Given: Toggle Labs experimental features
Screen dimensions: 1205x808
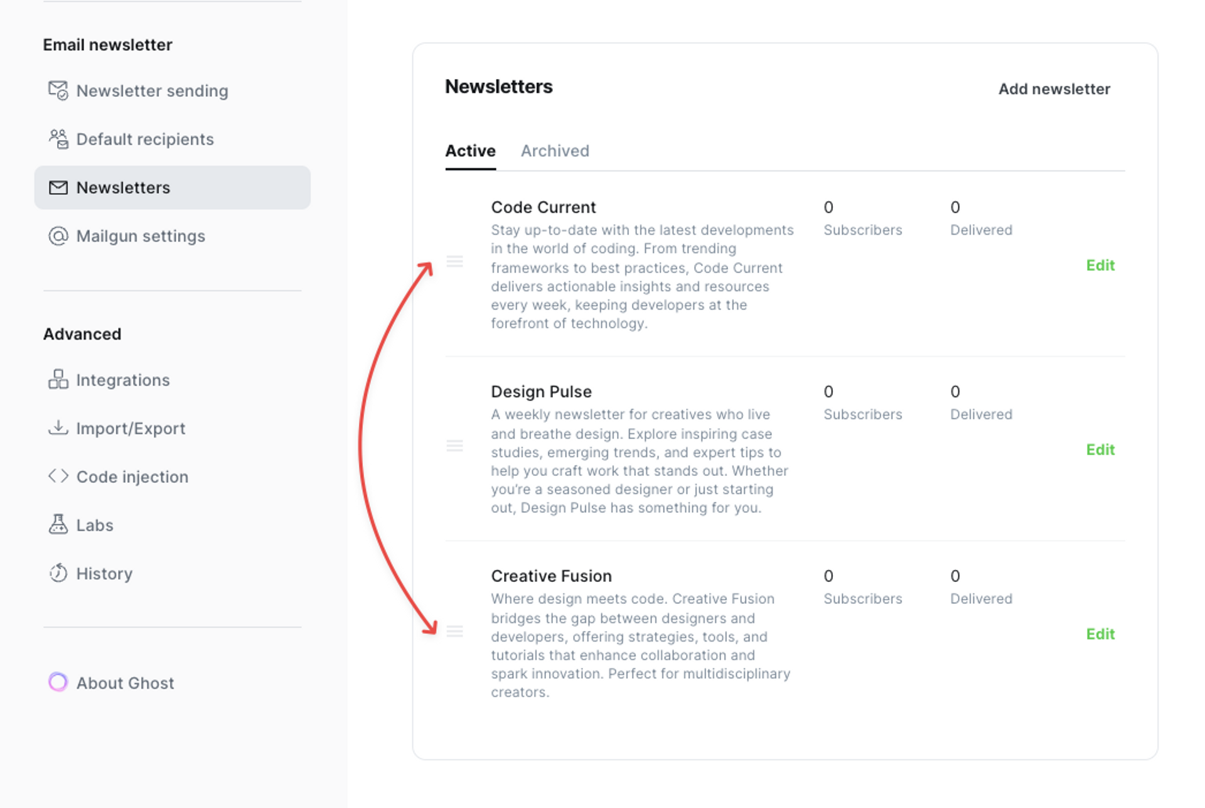Looking at the screenshot, I should 95,524.
